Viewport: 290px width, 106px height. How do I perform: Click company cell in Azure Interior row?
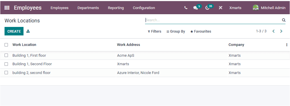pyautogui.click(x=234, y=73)
